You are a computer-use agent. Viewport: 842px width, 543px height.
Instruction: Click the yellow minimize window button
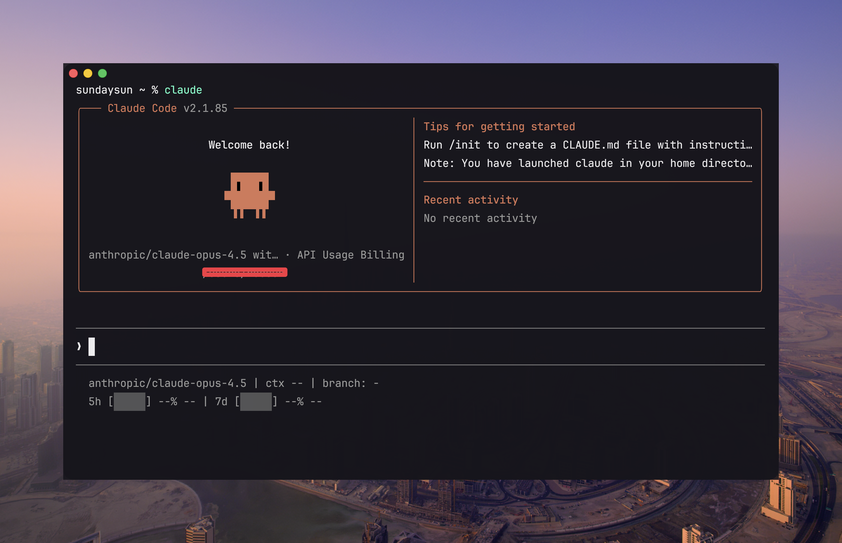click(x=88, y=73)
